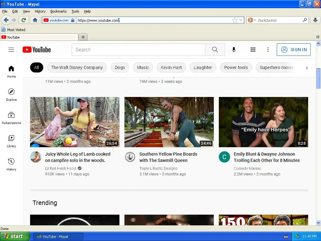Click the browser Forward arrow
The width and height of the screenshot is (321, 241).
click(14, 20)
